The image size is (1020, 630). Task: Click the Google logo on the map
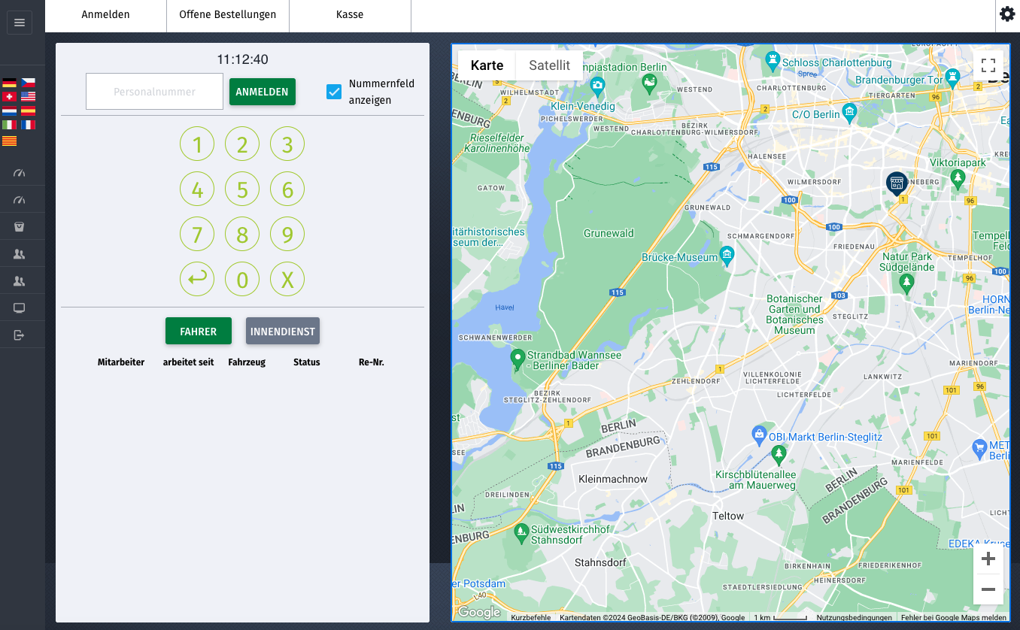click(x=479, y=612)
